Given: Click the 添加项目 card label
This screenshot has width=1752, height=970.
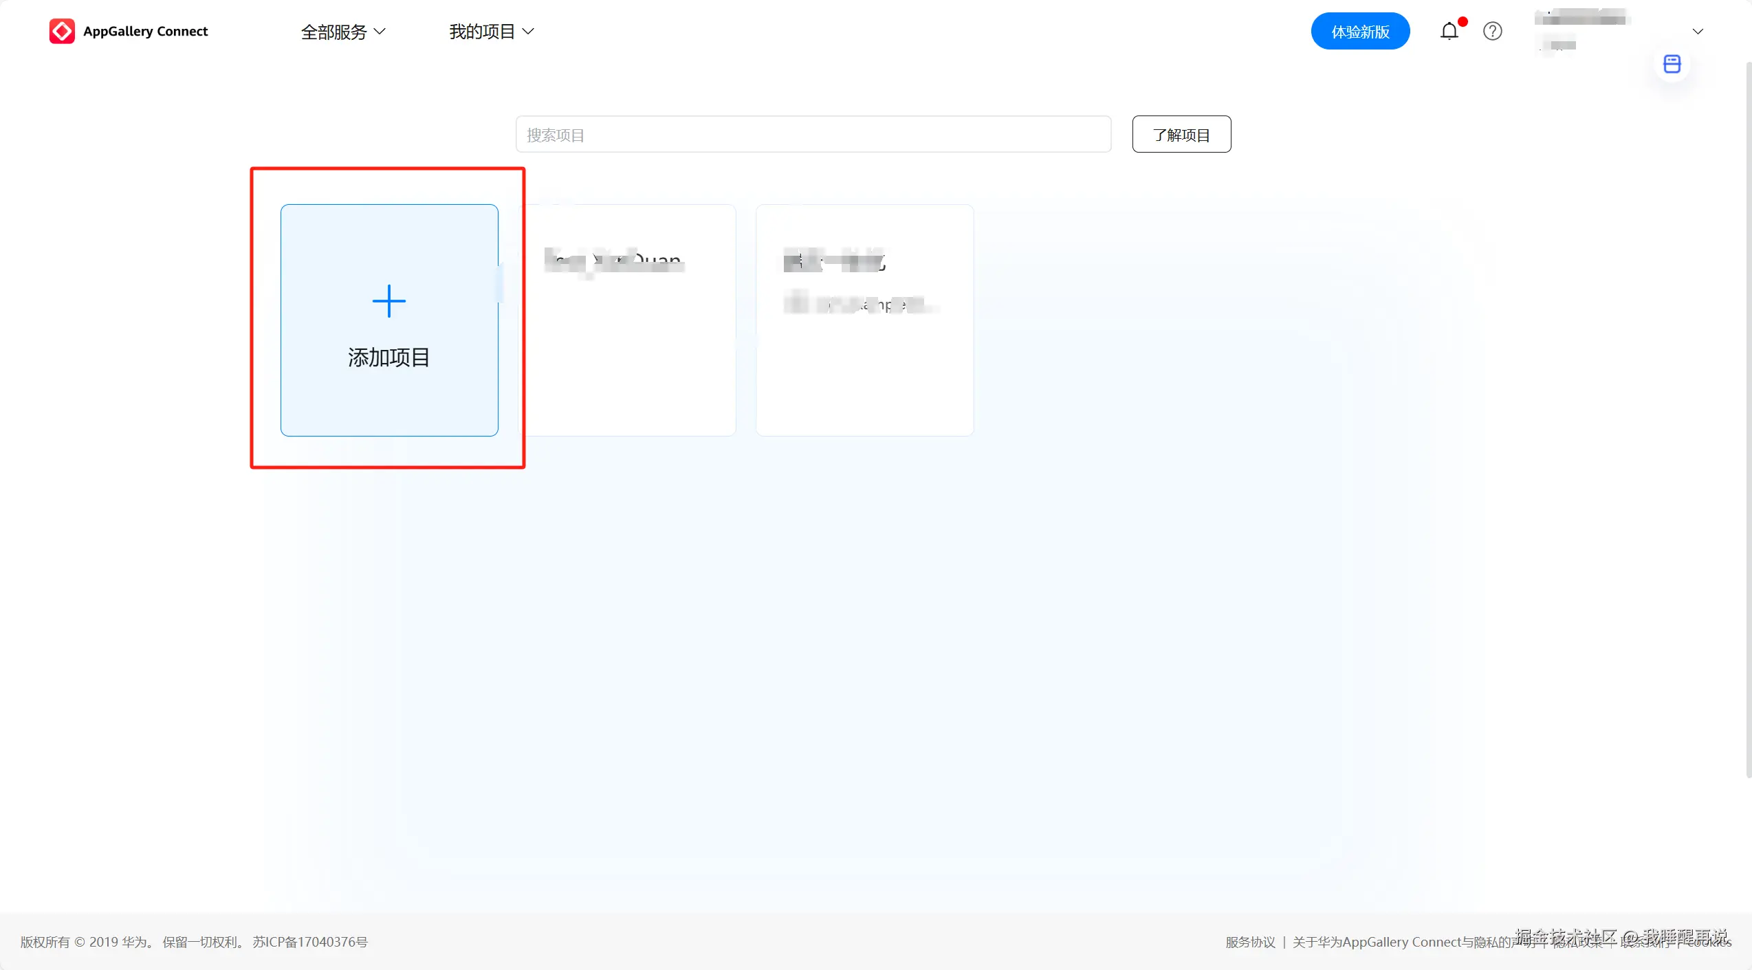Looking at the screenshot, I should click(388, 357).
